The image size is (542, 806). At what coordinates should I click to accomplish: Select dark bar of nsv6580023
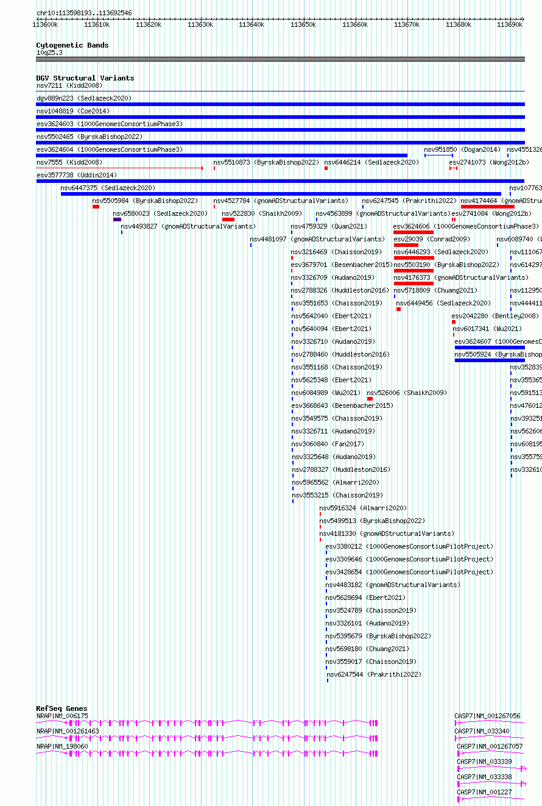tap(117, 219)
